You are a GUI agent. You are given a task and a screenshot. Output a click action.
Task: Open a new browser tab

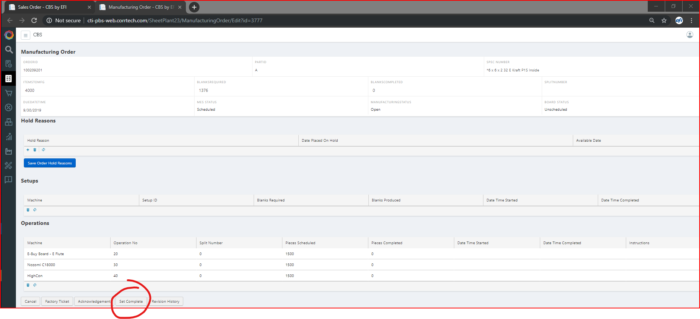coord(194,7)
